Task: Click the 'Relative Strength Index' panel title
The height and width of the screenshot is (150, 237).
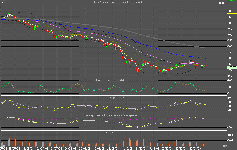Action: click(x=110, y=97)
